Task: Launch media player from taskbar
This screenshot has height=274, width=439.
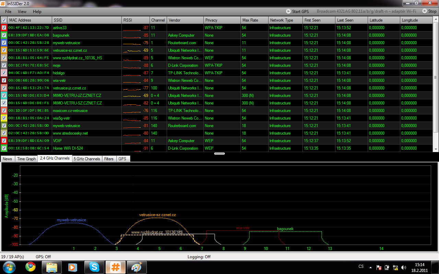Action: pyautogui.click(x=73, y=267)
